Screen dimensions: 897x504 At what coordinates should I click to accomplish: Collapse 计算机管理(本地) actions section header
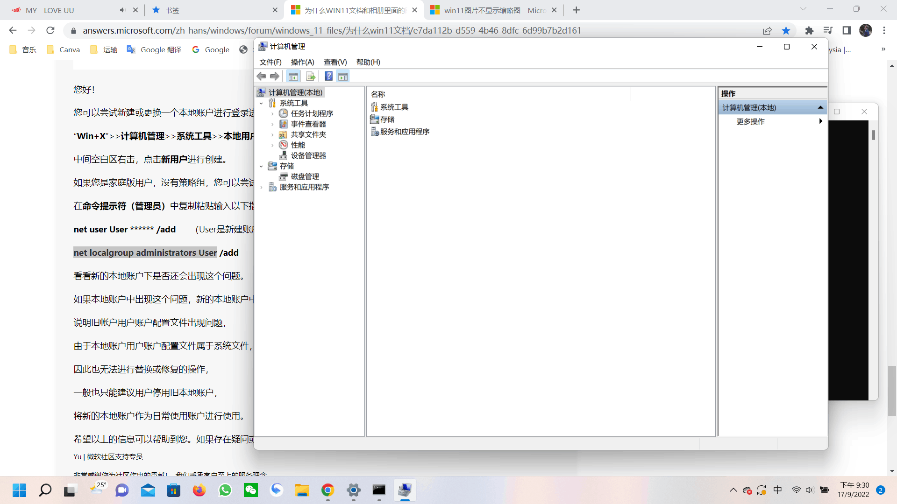pos(820,107)
